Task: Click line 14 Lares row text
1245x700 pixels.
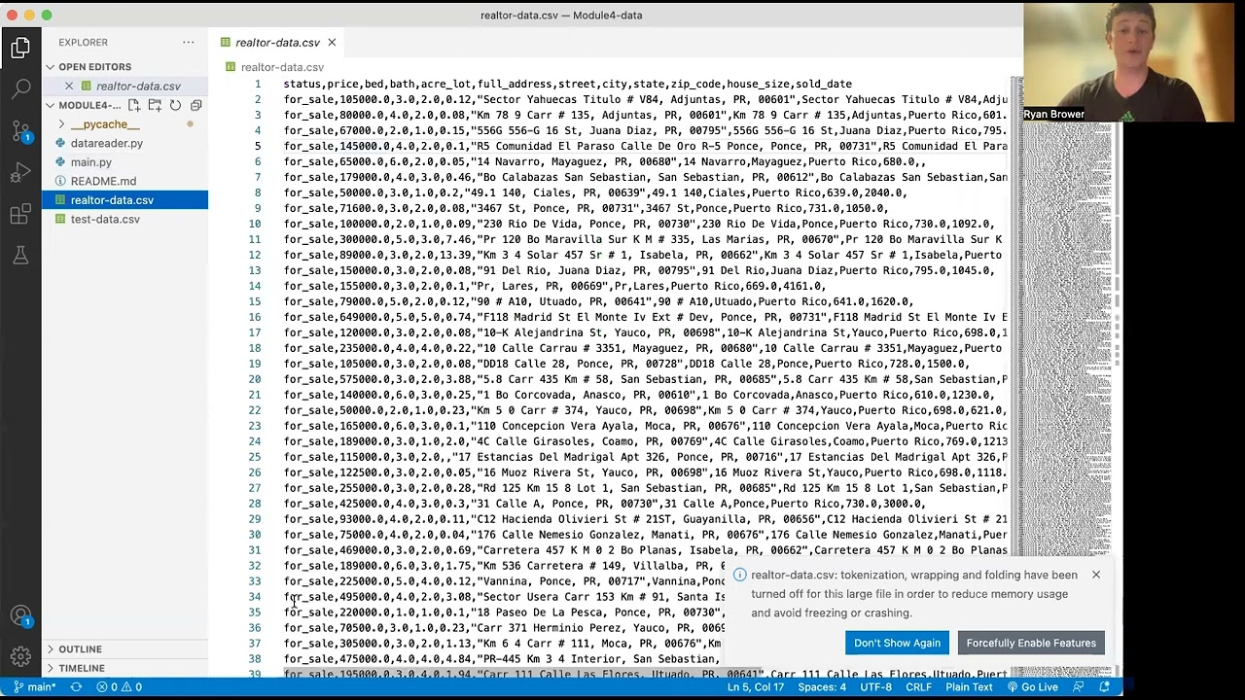Action: tap(554, 287)
